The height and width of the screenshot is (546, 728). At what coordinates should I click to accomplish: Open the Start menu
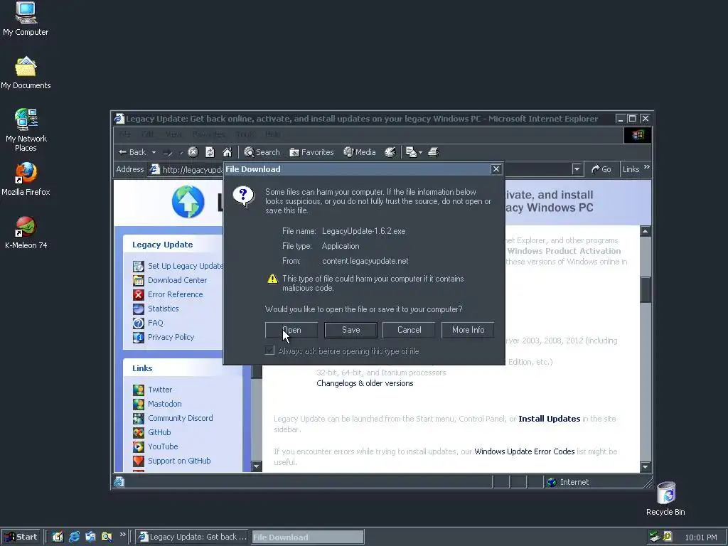click(x=21, y=537)
